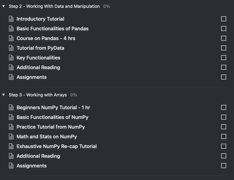Click document icon beside Beginners NumPy Tutorial
The width and height of the screenshot is (234, 180).
(11, 108)
